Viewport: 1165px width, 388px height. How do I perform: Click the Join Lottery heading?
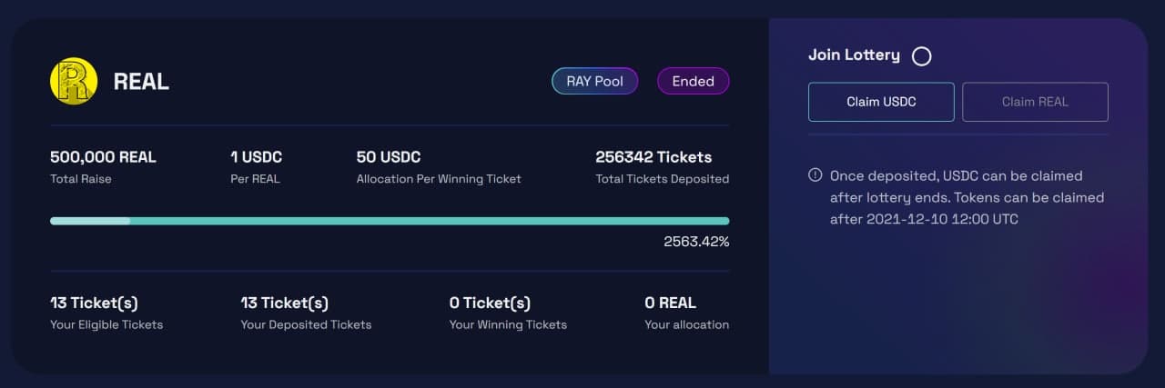point(854,55)
